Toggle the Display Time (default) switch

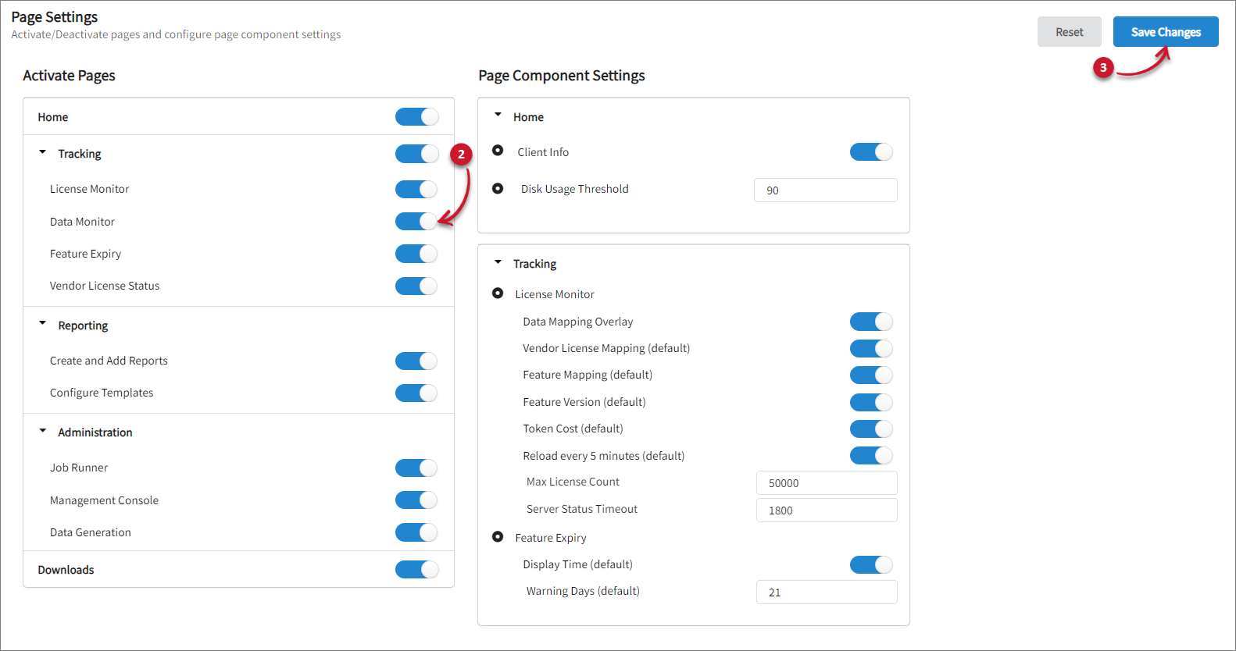tap(871, 564)
